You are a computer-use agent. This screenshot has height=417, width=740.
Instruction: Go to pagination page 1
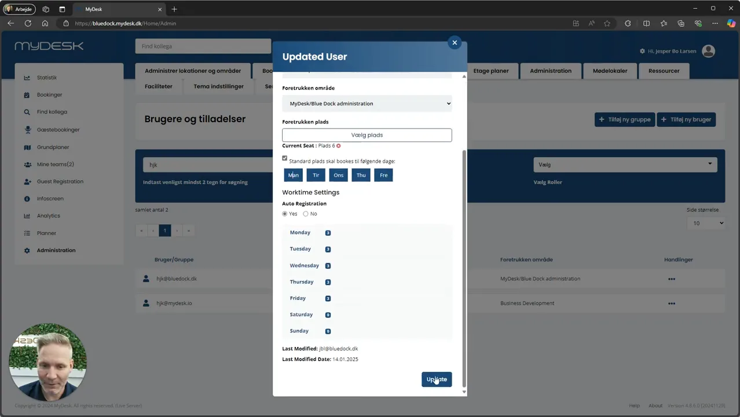165,231
